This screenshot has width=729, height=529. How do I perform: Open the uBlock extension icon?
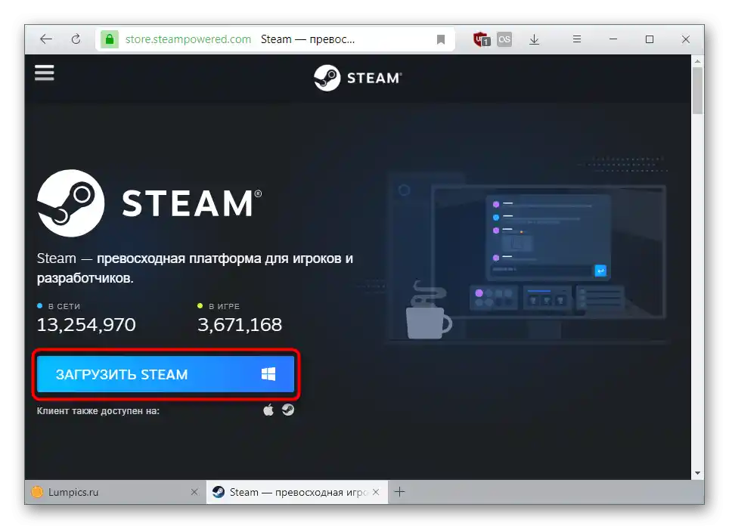pyautogui.click(x=482, y=39)
